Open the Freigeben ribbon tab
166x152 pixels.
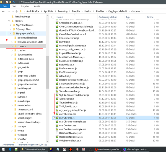(x=22, y=6)
